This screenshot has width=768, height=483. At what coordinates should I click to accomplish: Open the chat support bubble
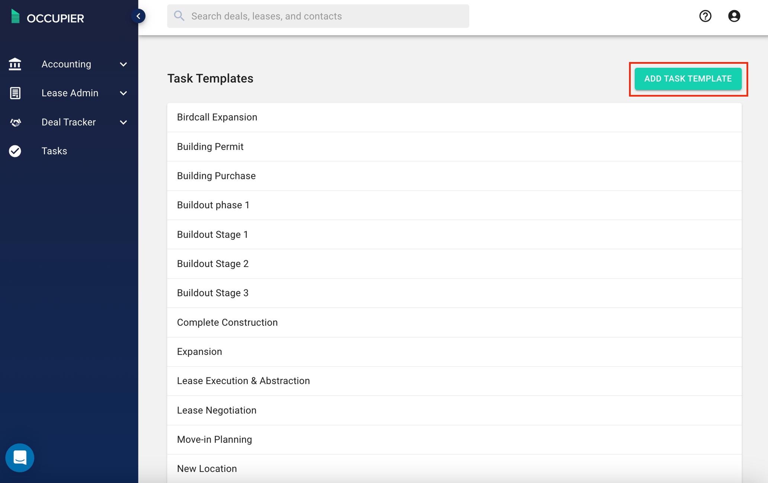click(20, 458)
